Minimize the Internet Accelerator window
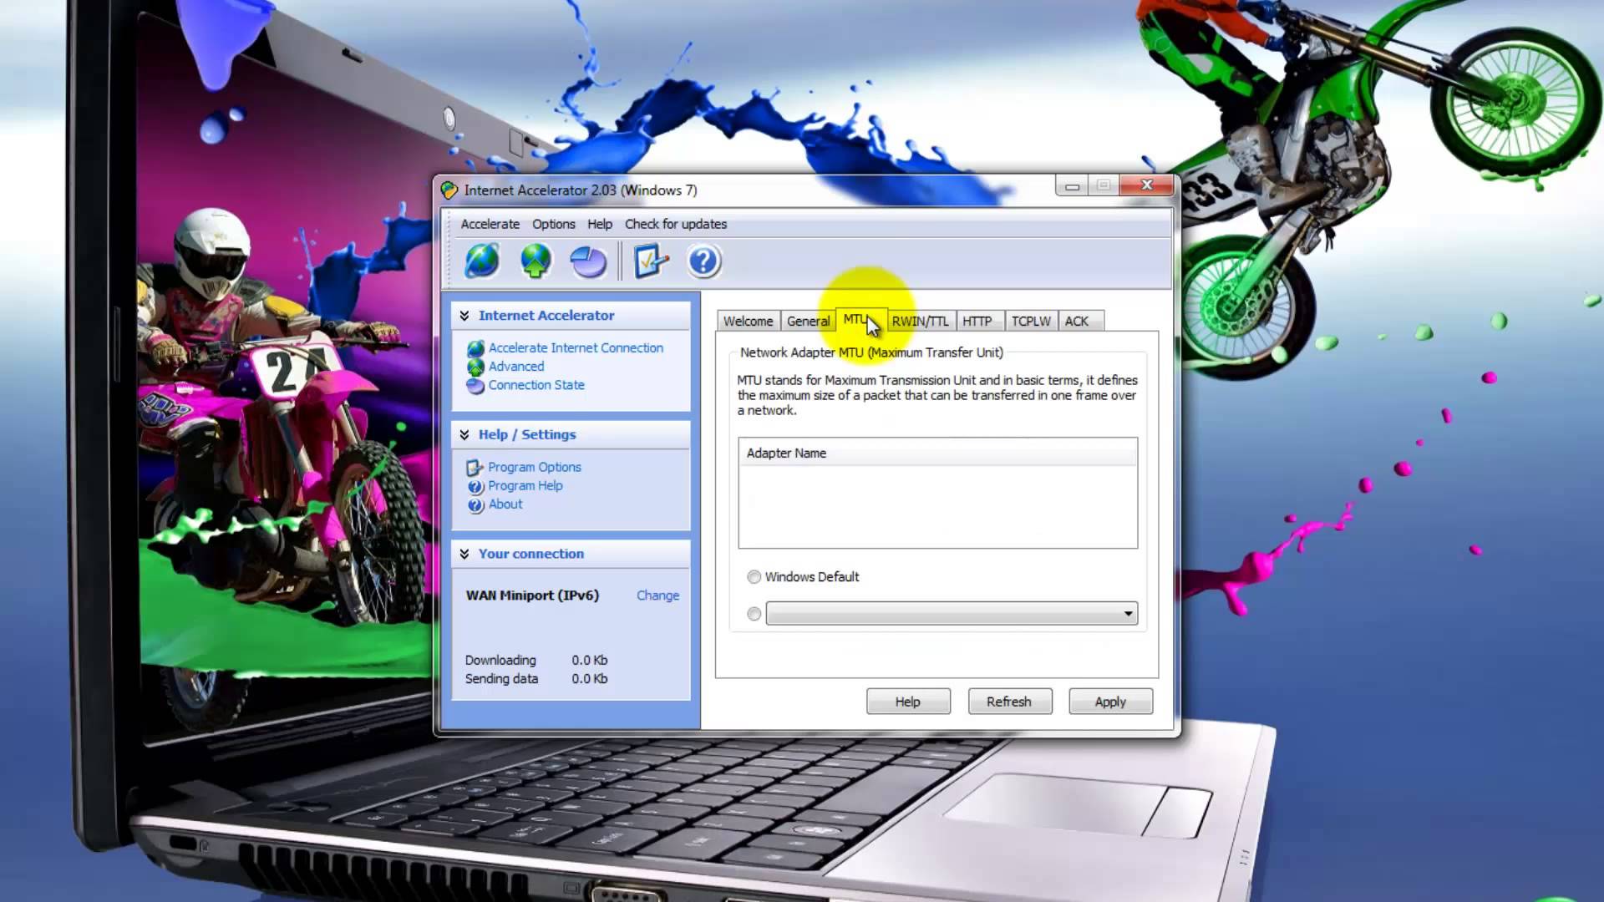The width and height of the screenshot is (1604, 902). click(x=1072, y=186)
